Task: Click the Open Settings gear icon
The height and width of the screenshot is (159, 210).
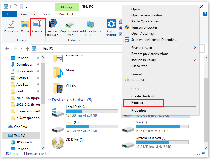Action: 111,24
